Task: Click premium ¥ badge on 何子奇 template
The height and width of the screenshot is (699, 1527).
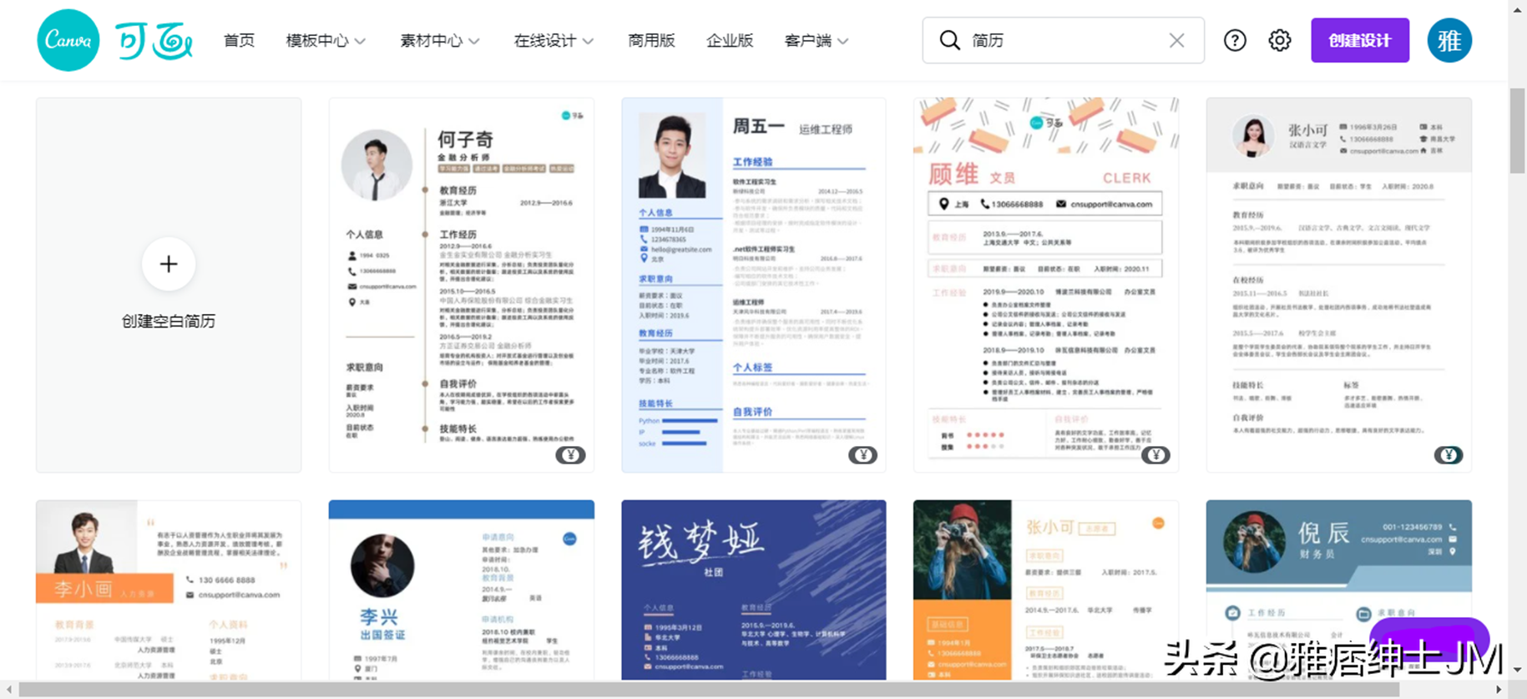Action: click(x=570, y=455)
